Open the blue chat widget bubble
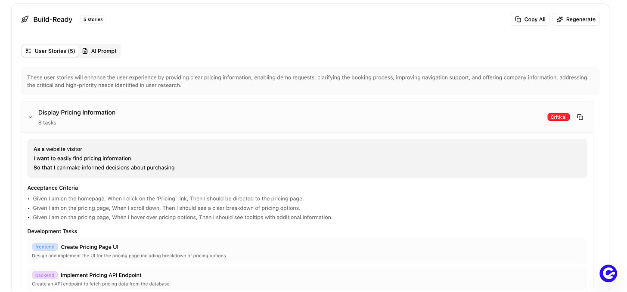The width and height of the screenshot is (627, 292). coord(608,274)
